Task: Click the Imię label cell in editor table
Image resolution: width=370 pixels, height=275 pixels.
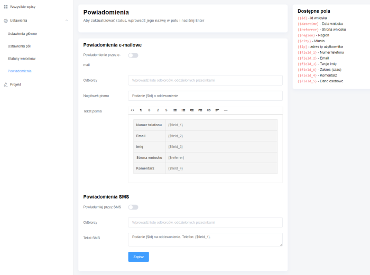Action: 150,147
